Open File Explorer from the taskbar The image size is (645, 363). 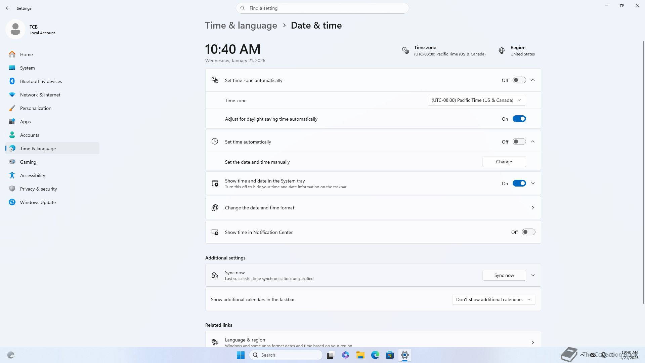pyautogui.click(x=360, y=355)
